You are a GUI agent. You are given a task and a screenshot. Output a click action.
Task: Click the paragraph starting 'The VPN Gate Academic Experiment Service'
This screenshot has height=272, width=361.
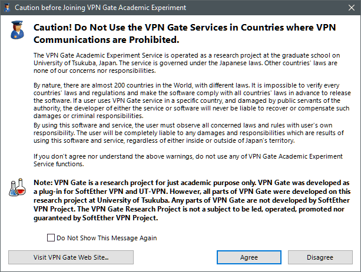coord(187,63)
